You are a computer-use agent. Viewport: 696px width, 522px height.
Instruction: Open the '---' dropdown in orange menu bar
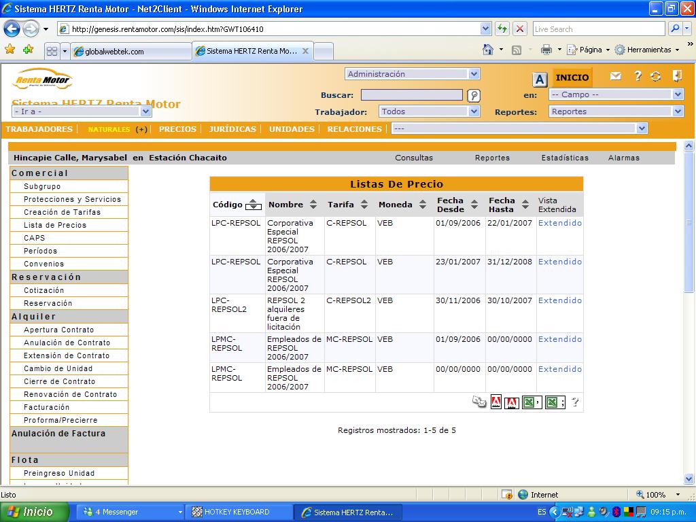(x=519, y=128)
